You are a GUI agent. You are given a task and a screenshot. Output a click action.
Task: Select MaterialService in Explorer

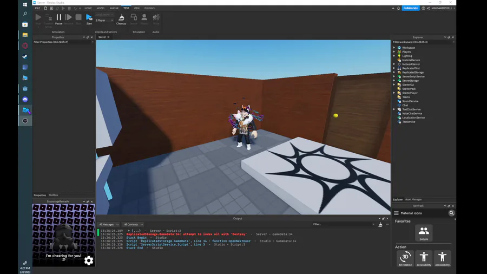(411, 60)
